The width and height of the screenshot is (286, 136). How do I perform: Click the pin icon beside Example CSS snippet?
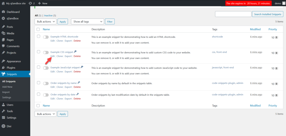(75, 52)
